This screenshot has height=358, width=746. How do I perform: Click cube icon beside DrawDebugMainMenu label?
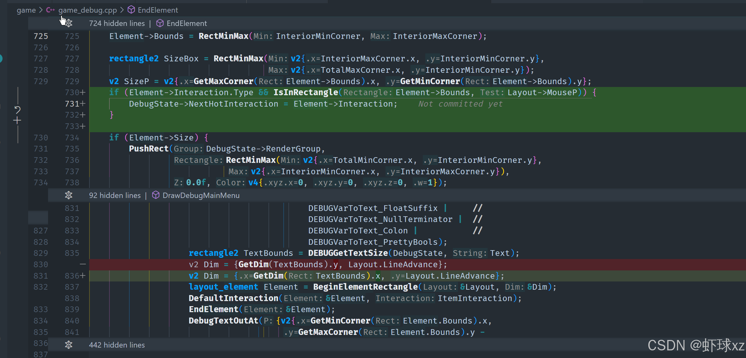point(156,195)
